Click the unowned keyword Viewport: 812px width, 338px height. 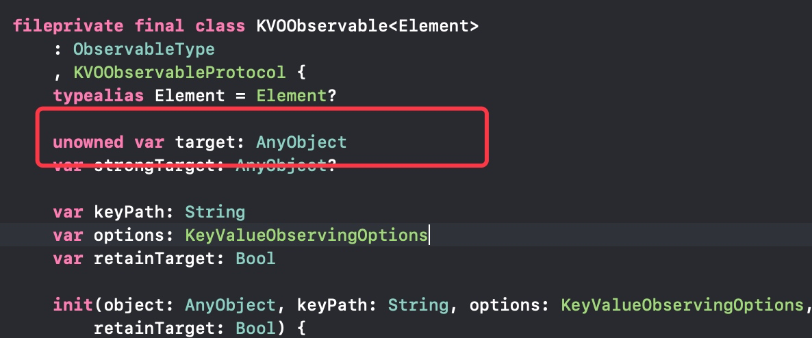point(88,142)
